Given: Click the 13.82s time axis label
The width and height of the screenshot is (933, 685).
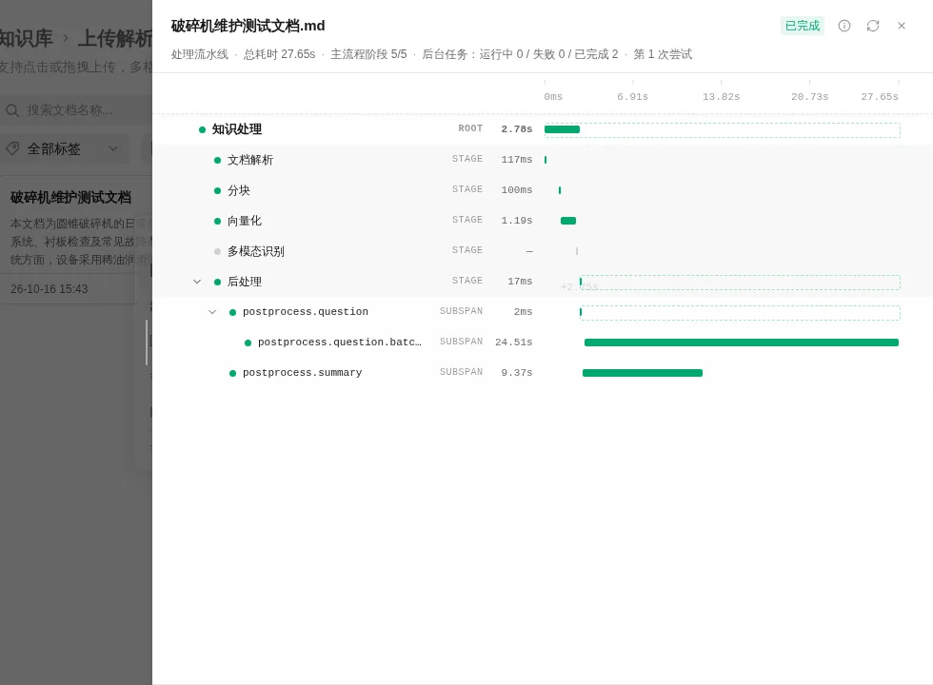Looking at the screenshot, I should (x=722, y=96).
